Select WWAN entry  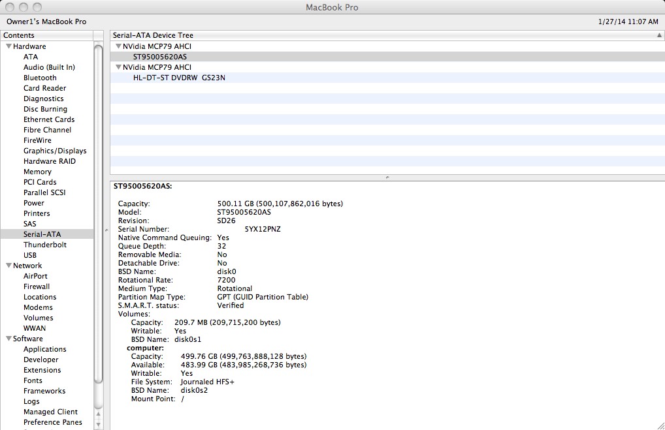click(35, 328)
